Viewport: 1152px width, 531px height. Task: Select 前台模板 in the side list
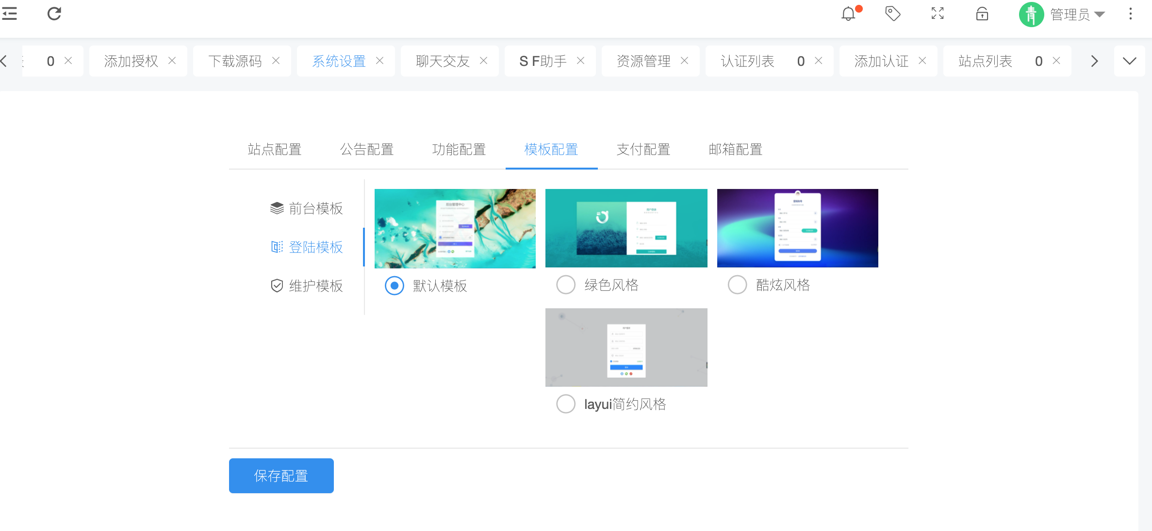click(x=307, y=208)
